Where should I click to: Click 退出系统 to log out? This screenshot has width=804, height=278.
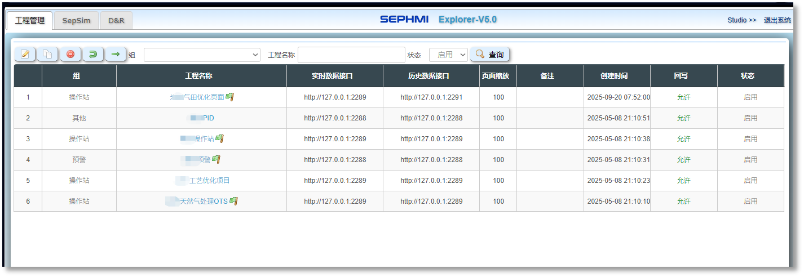pyautogui.click(x=778, y=20)
